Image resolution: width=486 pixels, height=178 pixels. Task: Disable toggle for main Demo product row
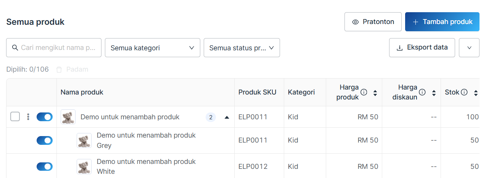[x=45, y=117]
